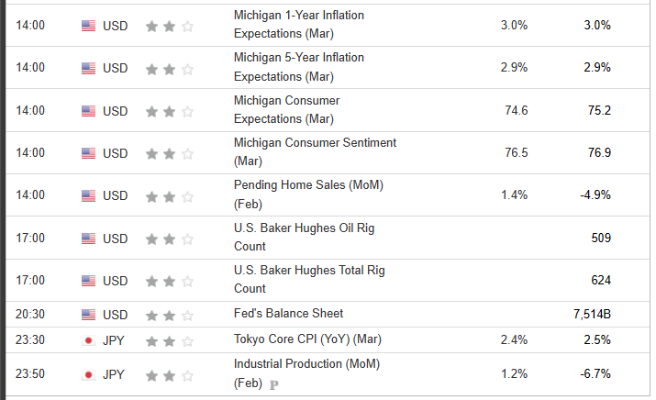The image size is (656, 400).
Task: Open Michigan Consumer Sentiment (Mar) details
Action: [x=315, y=151]
